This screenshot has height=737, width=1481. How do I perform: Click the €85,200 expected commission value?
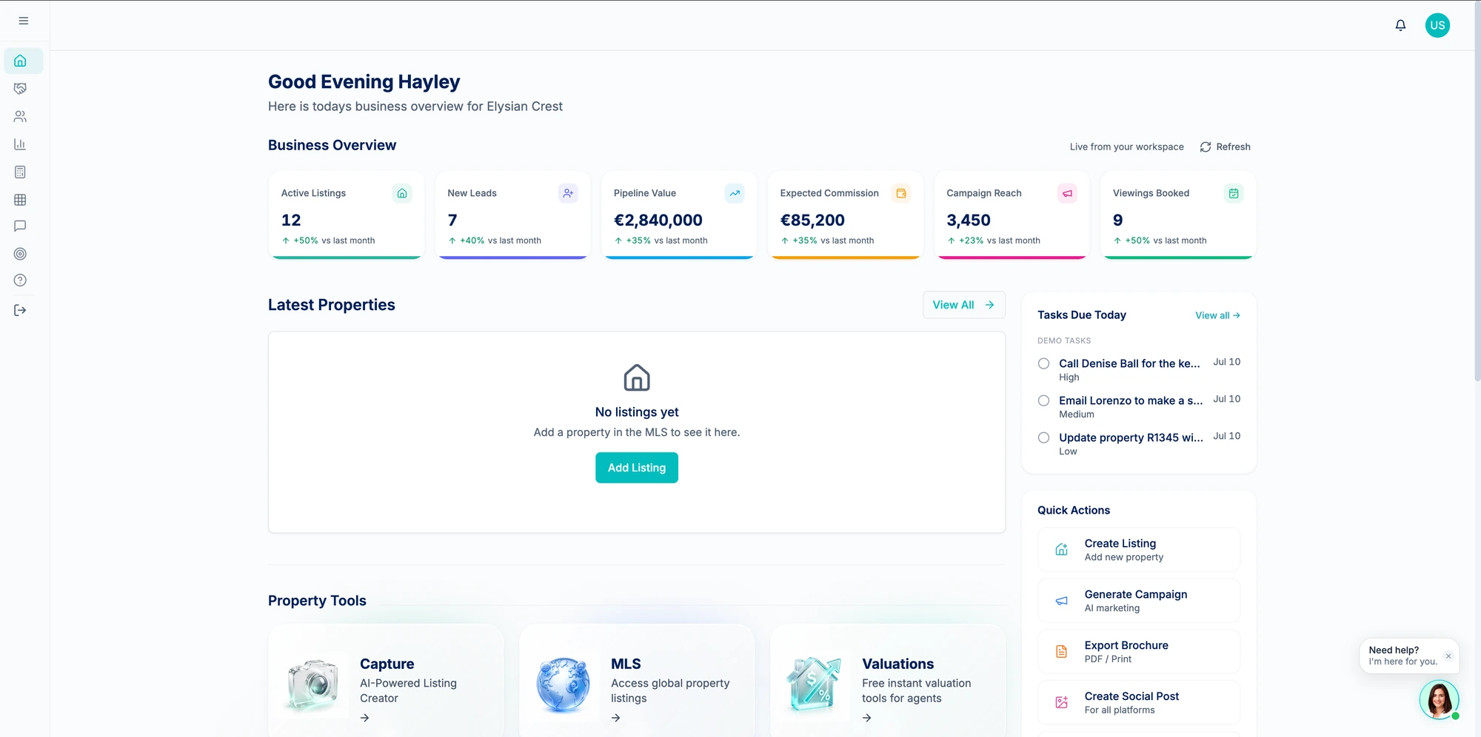pyautogui.click(x=812, y=220)
